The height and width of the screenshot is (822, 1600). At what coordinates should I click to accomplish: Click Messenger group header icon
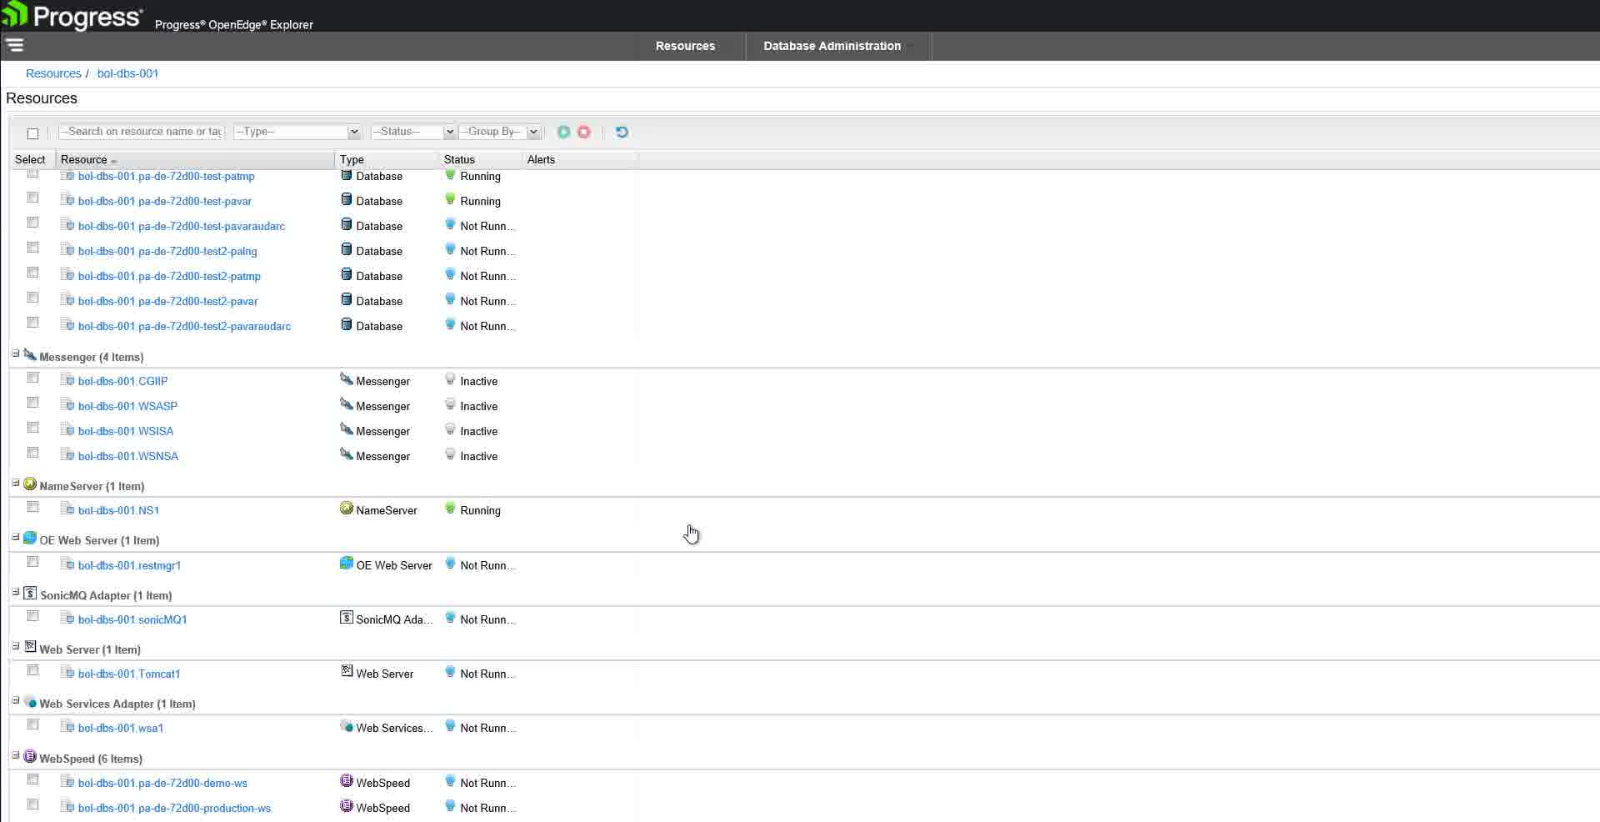tap(30, 355)
